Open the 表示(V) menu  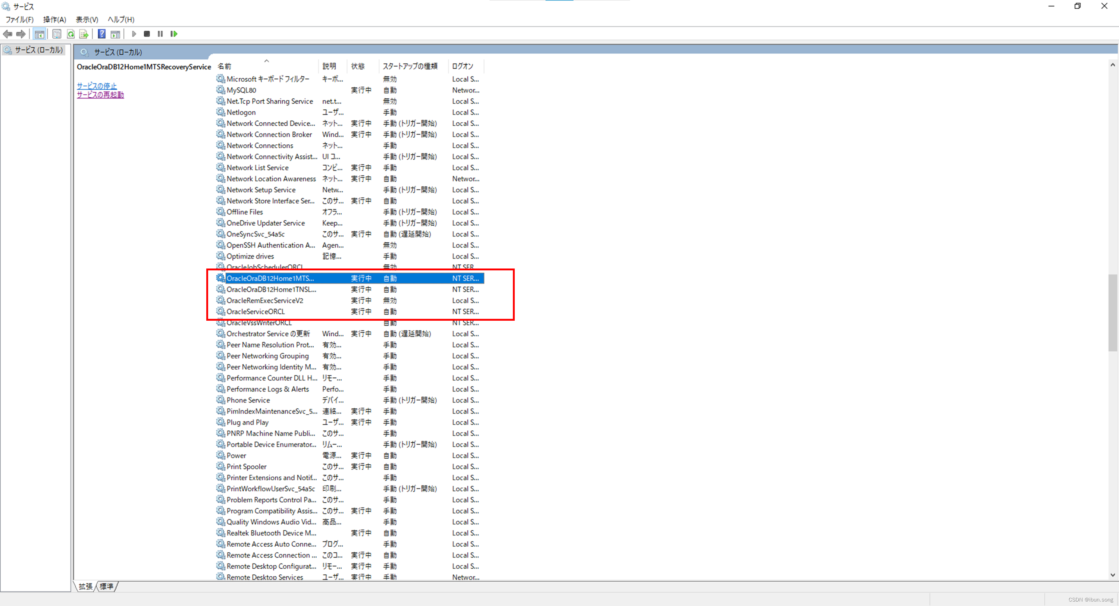click(x=87, y=19)
